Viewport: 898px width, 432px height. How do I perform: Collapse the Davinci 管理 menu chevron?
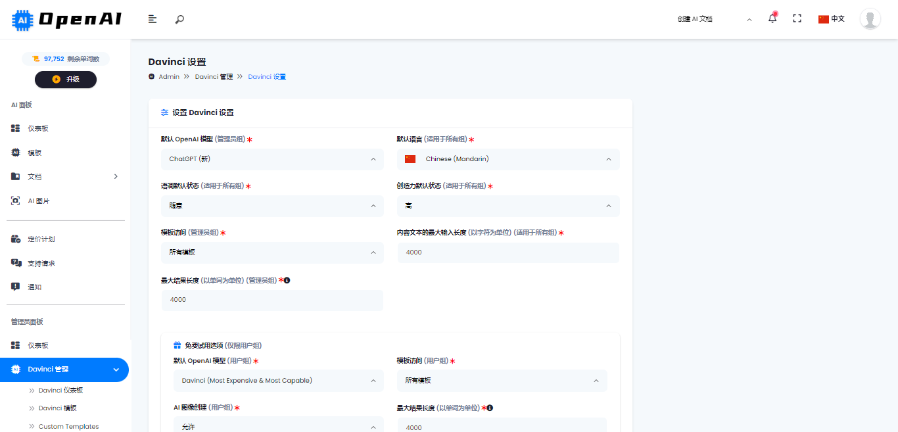click(x=116, y=370)
